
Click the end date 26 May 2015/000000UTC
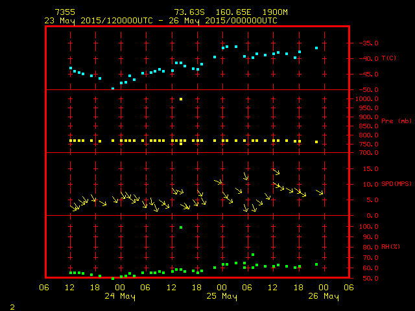click(x=223, y=21)
